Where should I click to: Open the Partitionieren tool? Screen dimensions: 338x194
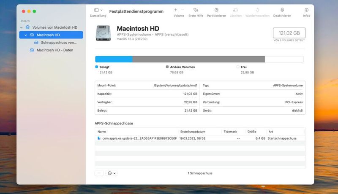(216, 10)
